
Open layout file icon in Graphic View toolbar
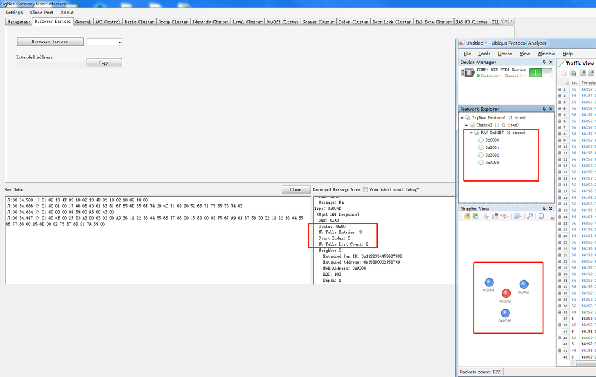click(467, 216)
